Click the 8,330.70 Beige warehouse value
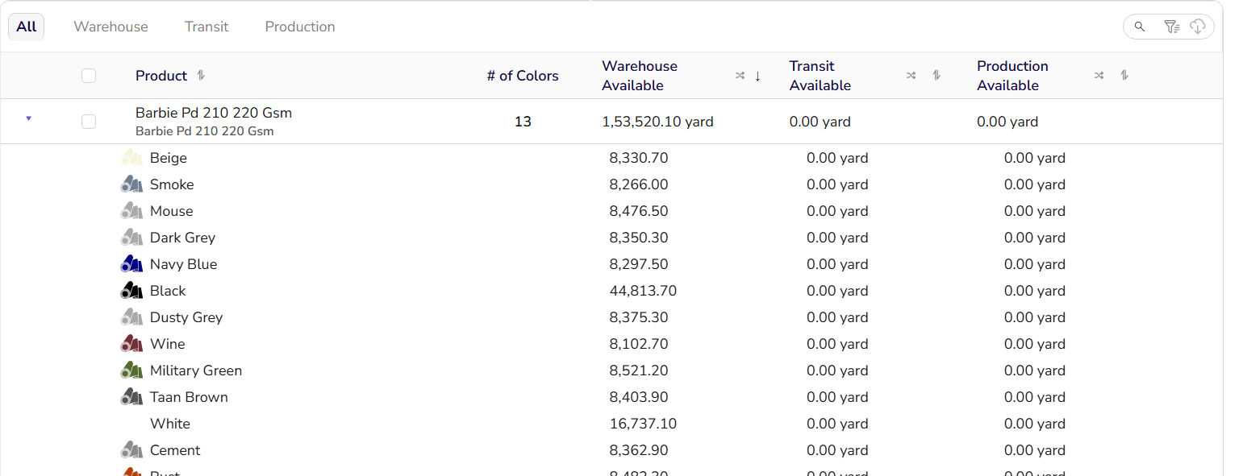 click(639, 158)
